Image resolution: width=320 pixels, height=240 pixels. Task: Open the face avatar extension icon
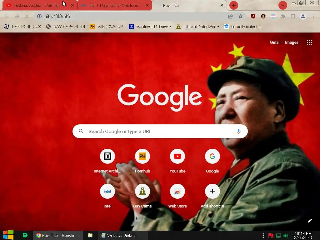click(x=263, y=16)
